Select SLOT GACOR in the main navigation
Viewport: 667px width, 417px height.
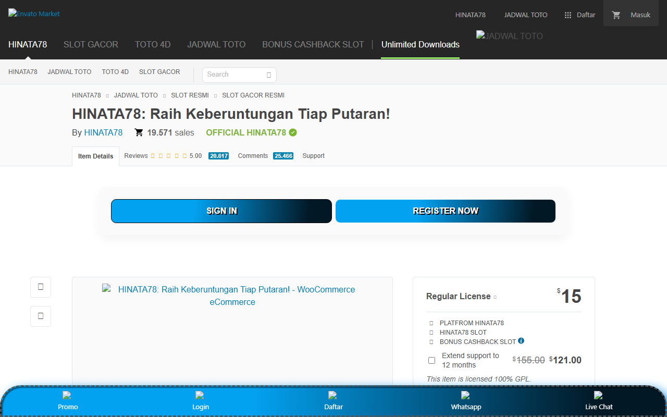click(91, 44)
